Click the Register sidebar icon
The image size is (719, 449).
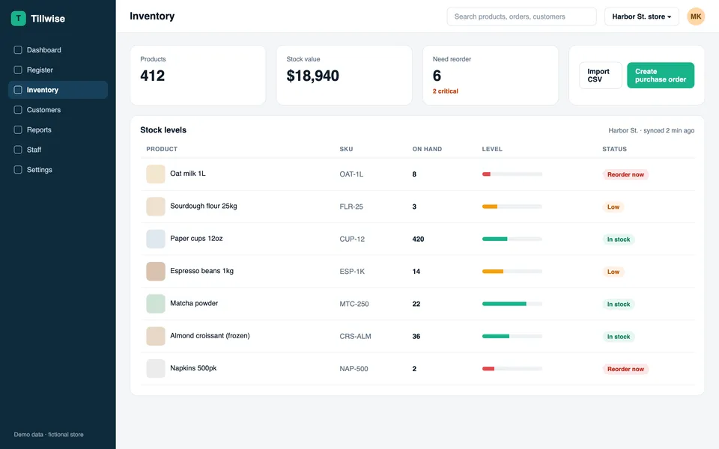pyautogui.click(x=18, y=70)
